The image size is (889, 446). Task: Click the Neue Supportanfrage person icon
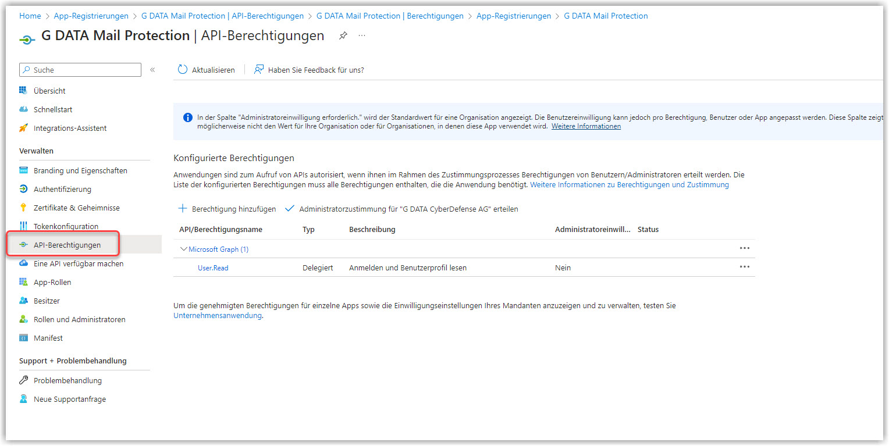[x=23, y=399]
